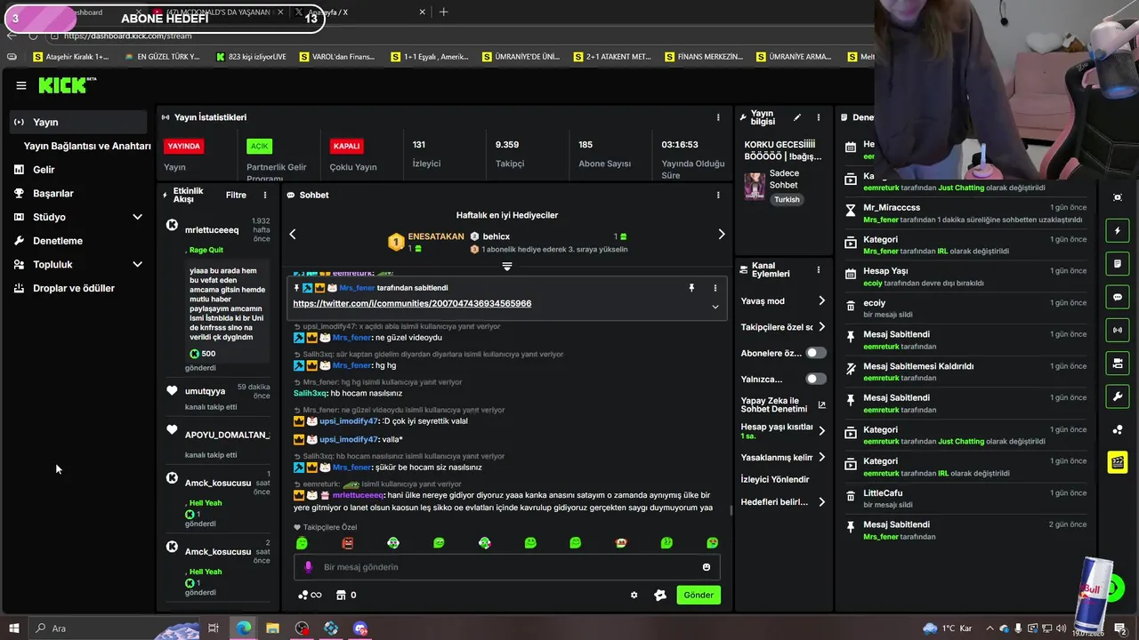Image resolution: width=1139 pixels, height=640 pixels.
Task: Open Etkinlik Akışı three-dot menu
Action: [x=264, y=195]
